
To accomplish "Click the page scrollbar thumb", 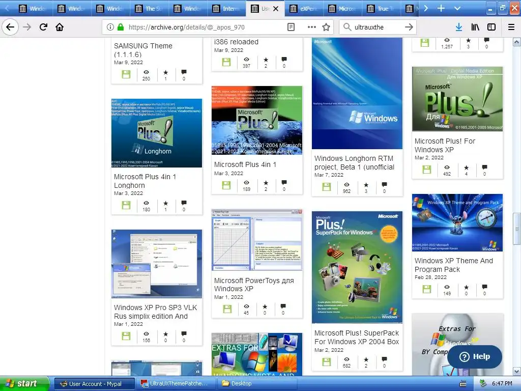I will [x=517, y=229].
